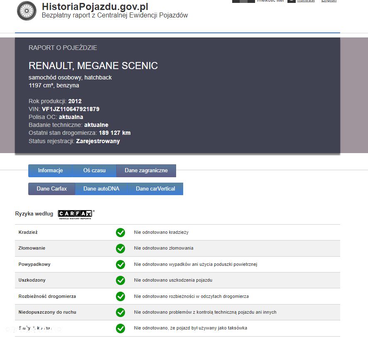Show the Dane carVertical sub-tab
368x337 pixels.
[155, 189]
